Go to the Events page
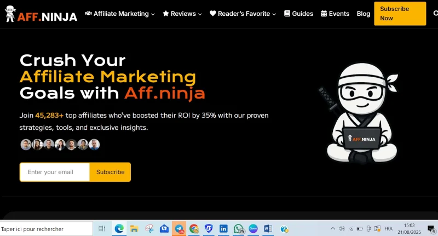 click(x=335, y=14)
